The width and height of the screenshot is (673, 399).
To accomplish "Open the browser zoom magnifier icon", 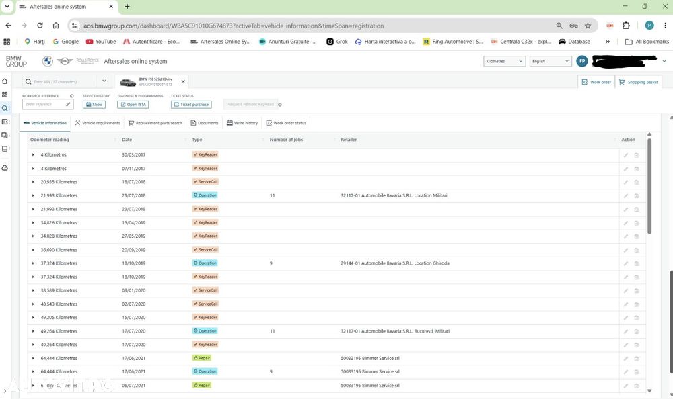I will click(559, 26).
